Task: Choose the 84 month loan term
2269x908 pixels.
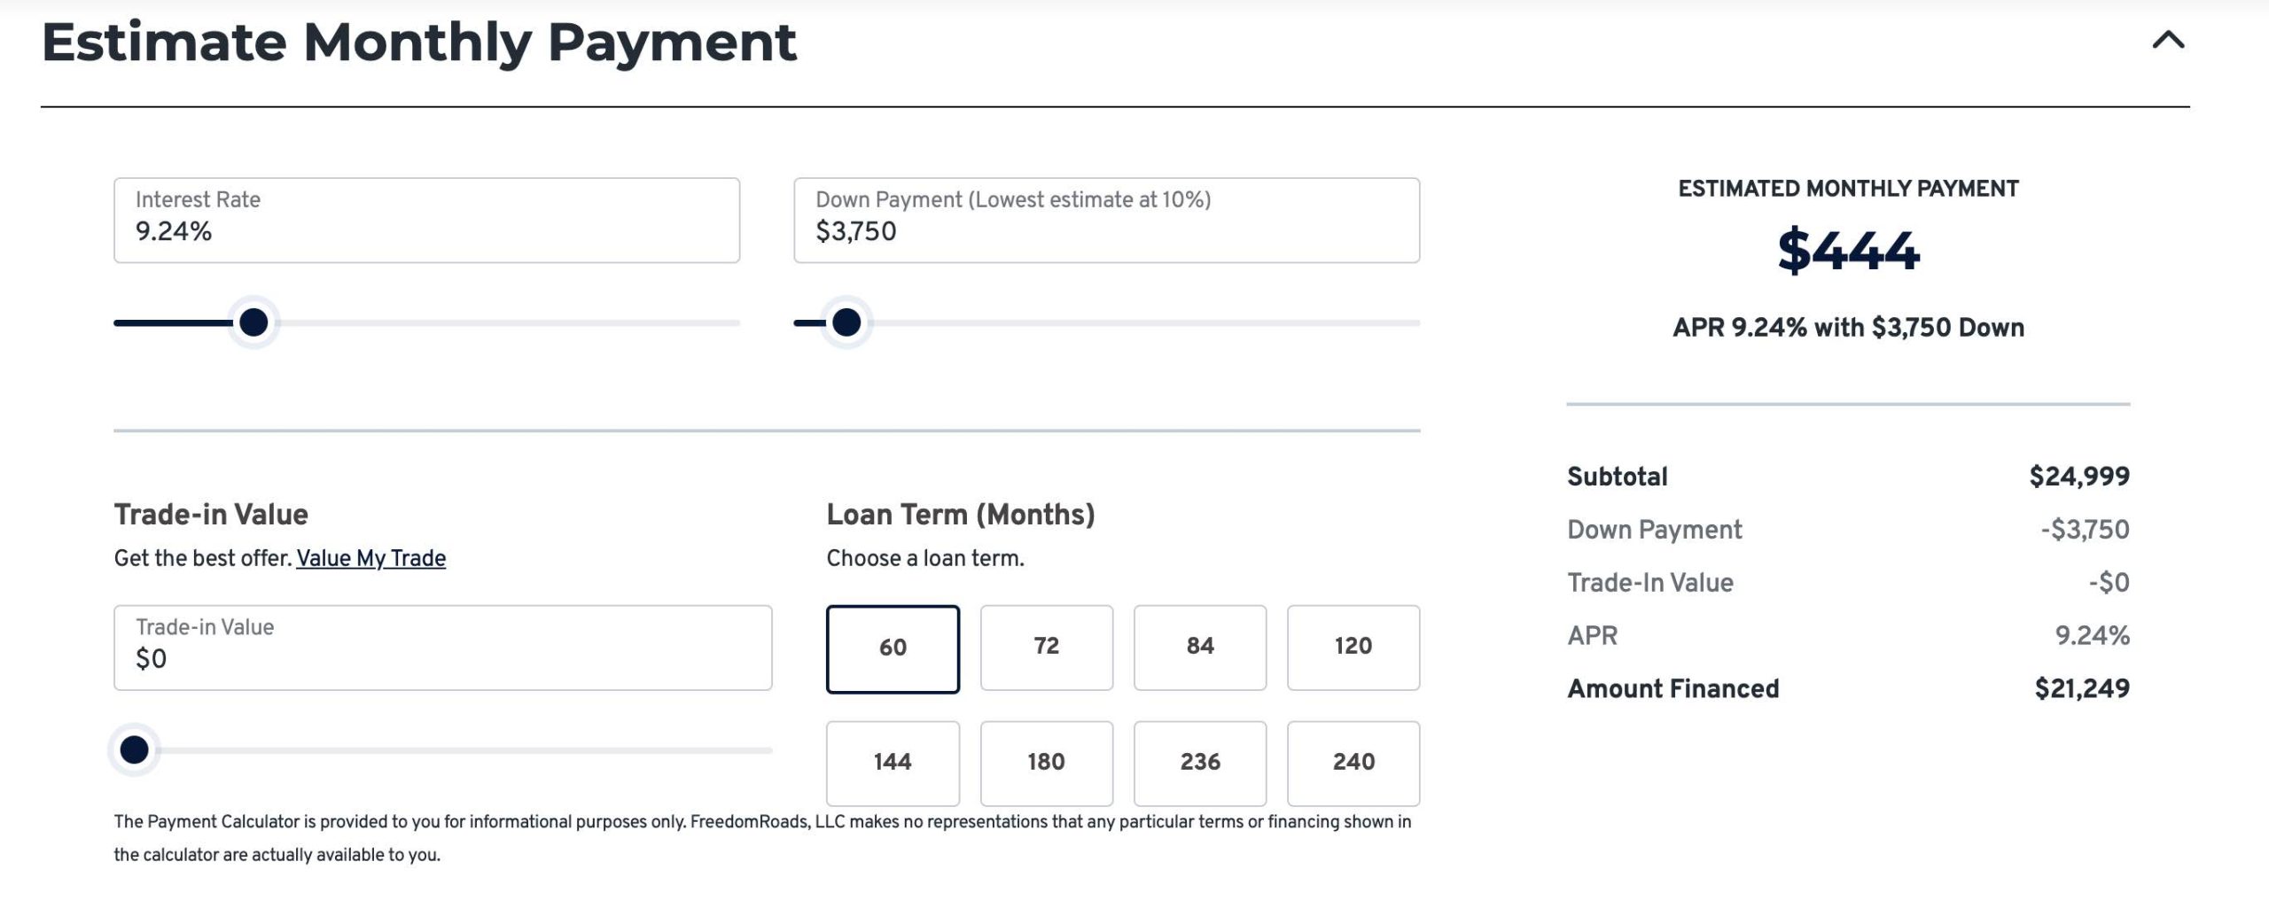Action: point(1200,648)
